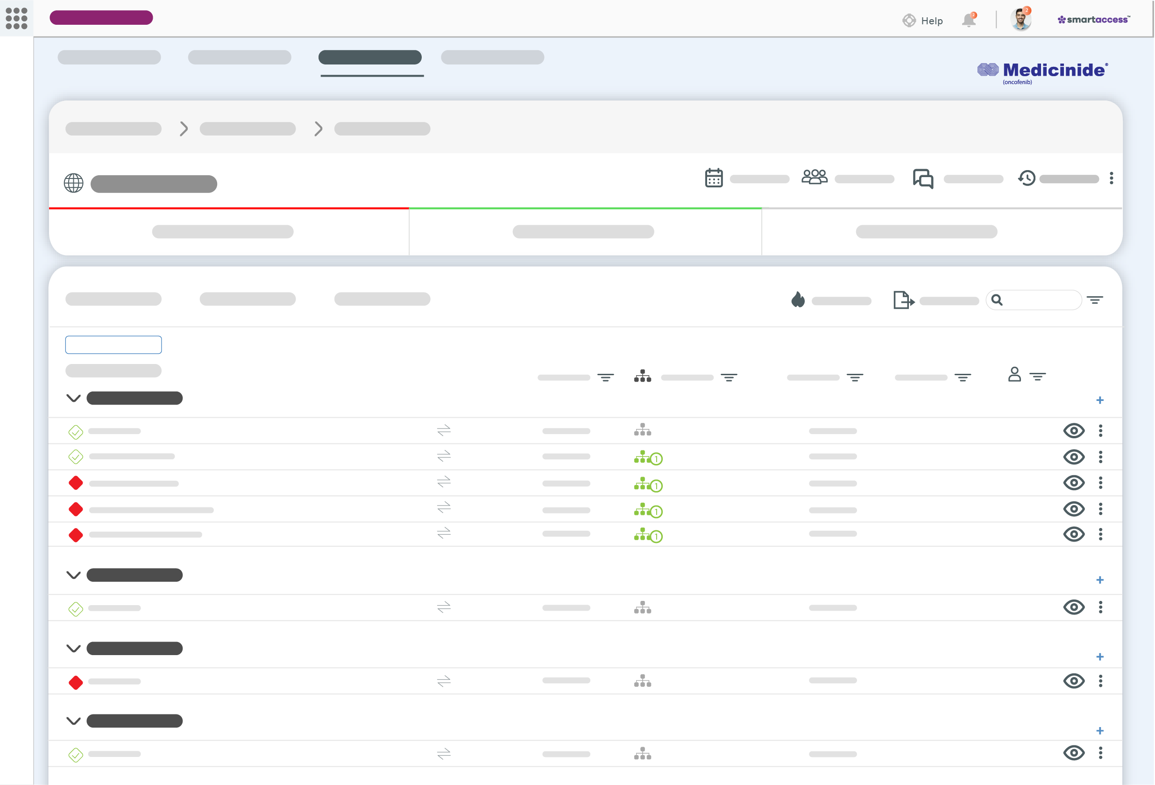This screenshot has width=1155, height=785.
Task: Expand the third dark group section
Action: tap(74, 649)
